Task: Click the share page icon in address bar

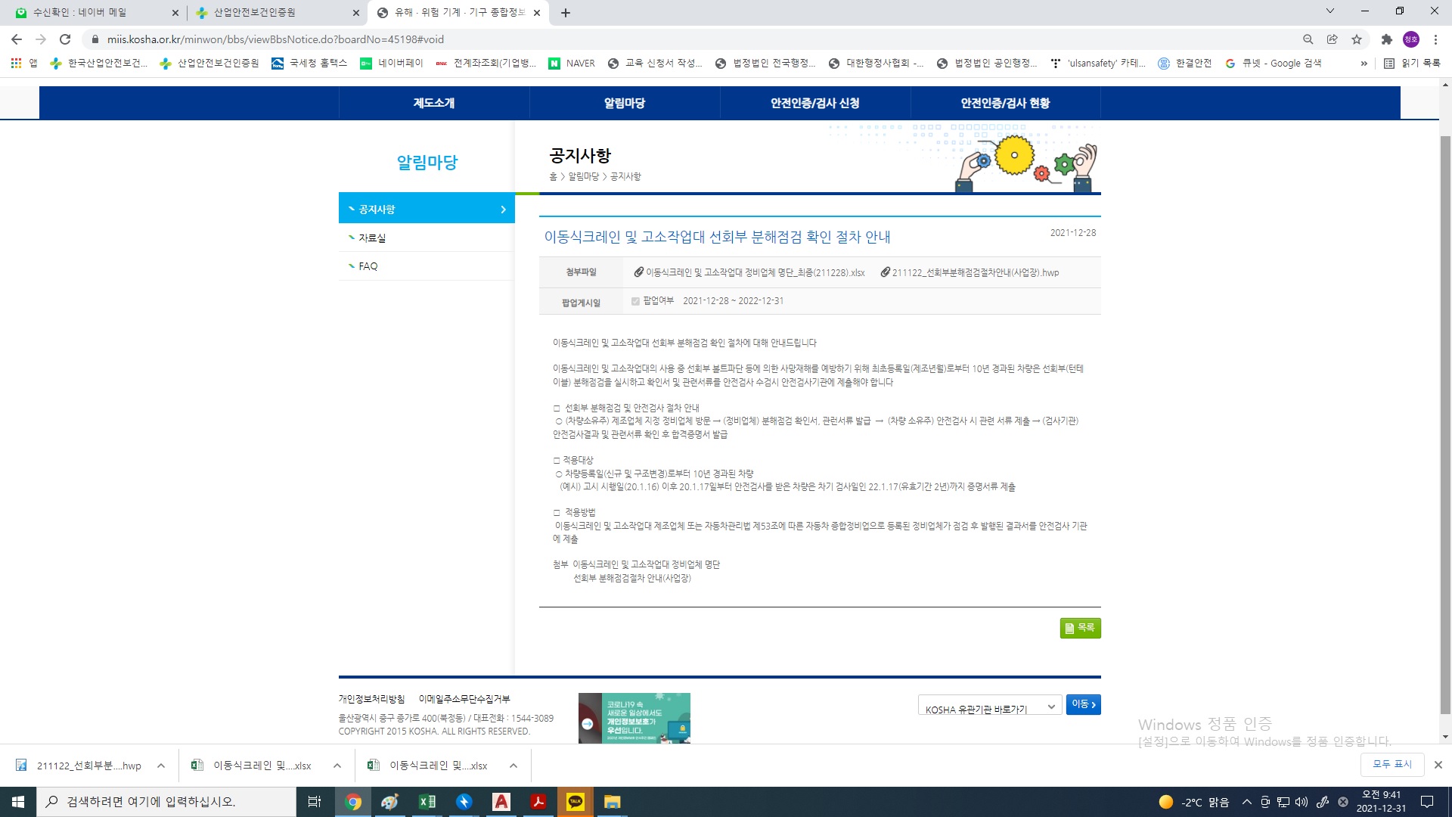Action: 1333,39
